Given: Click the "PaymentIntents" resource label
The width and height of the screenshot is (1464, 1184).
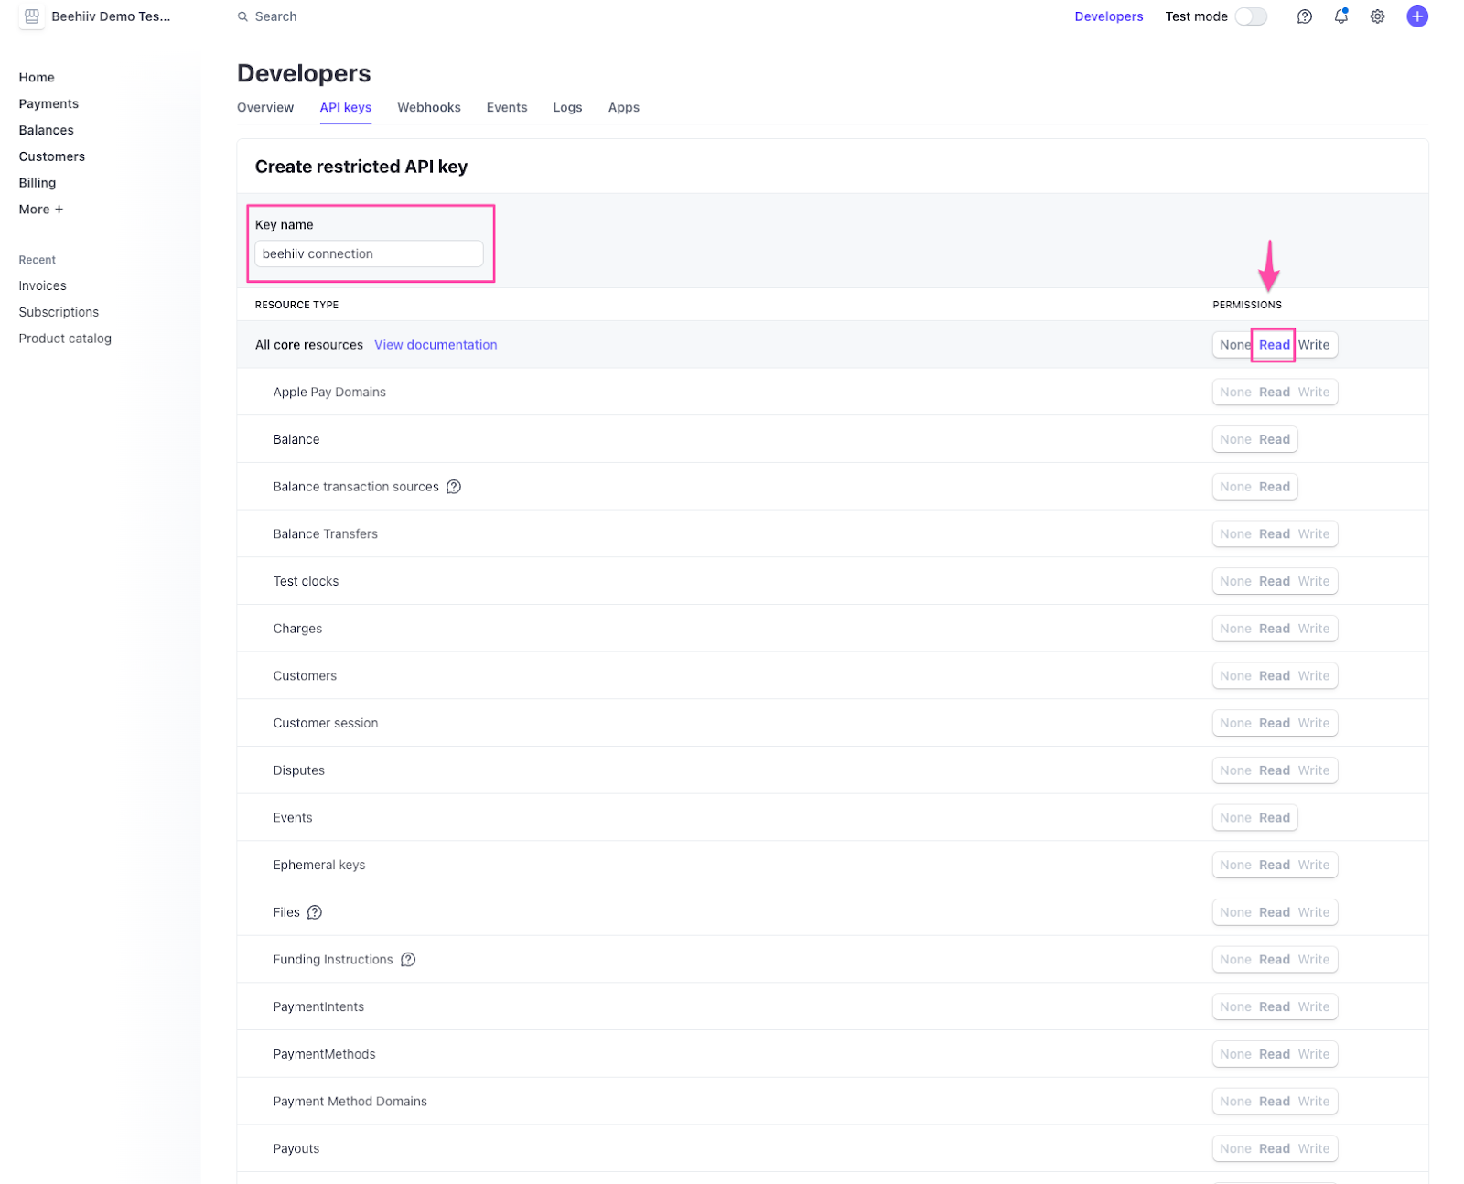Looking at the screenshot, I should coord(318,1007).
